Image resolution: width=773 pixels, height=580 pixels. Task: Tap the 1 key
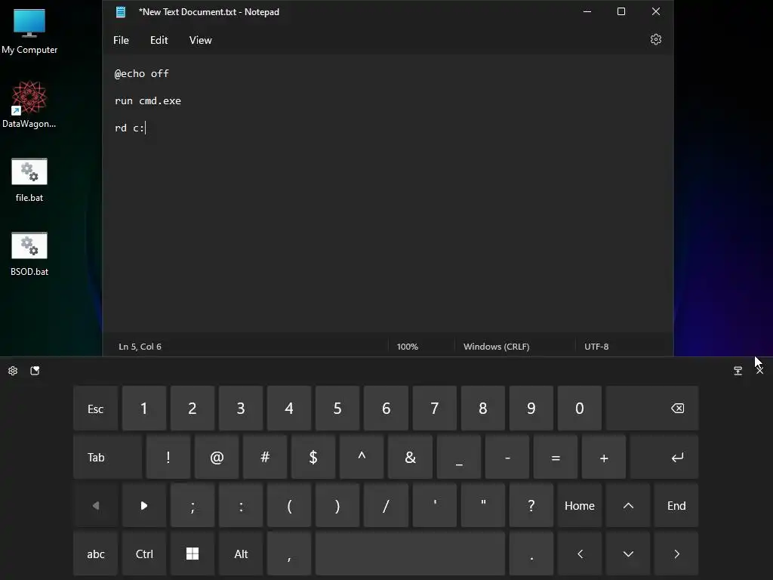(x=144, y=409)
